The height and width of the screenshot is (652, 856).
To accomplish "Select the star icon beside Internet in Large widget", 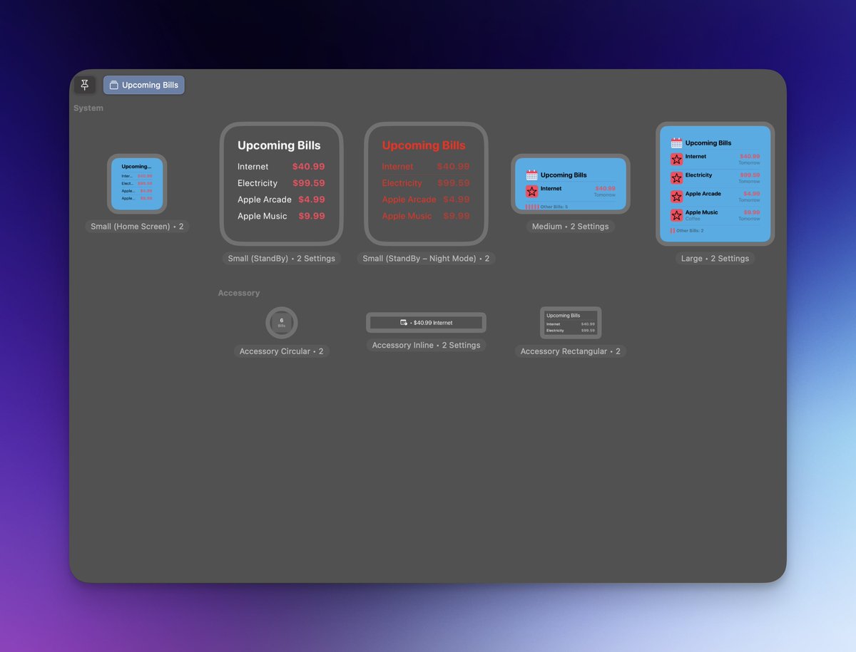I will coord(676,157).
